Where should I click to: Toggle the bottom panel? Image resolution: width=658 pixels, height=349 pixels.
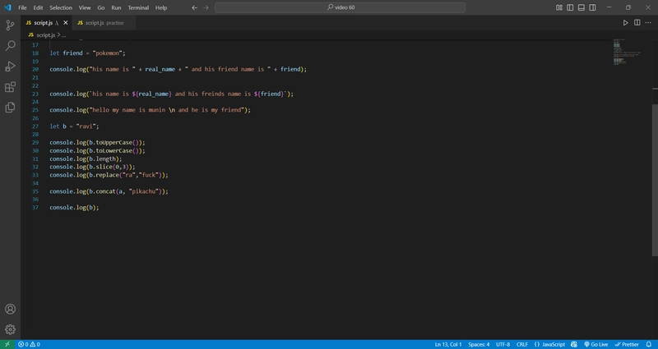[582, 7]
